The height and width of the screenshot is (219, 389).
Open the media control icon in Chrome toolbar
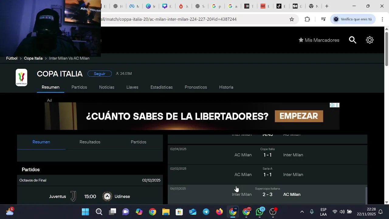click(x=323, y=19)
